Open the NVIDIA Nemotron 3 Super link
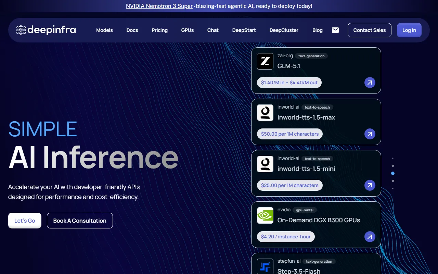438x274 pixels. coord(159,6)
